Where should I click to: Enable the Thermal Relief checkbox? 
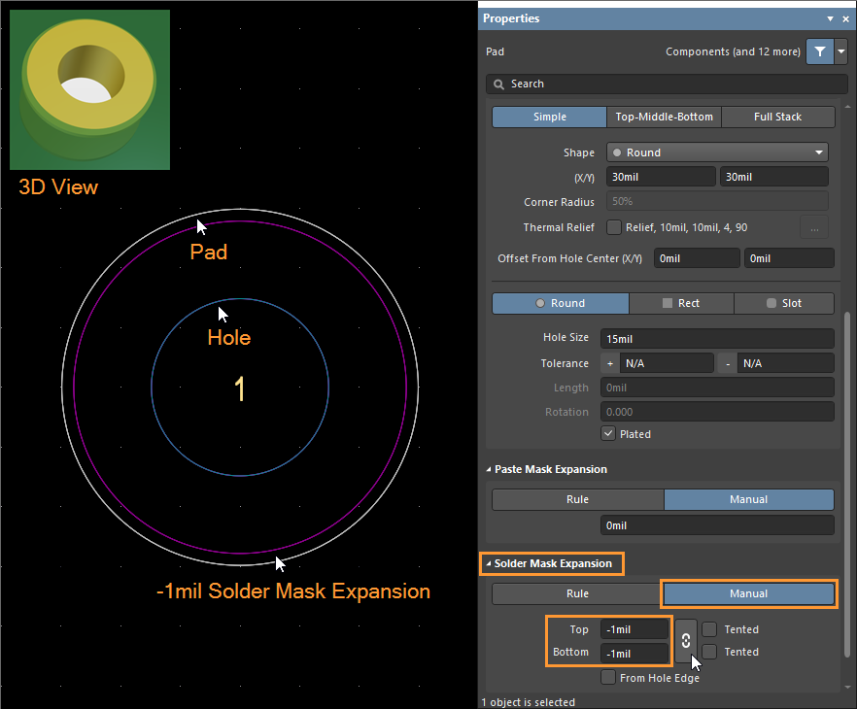[x=614, y=227]
